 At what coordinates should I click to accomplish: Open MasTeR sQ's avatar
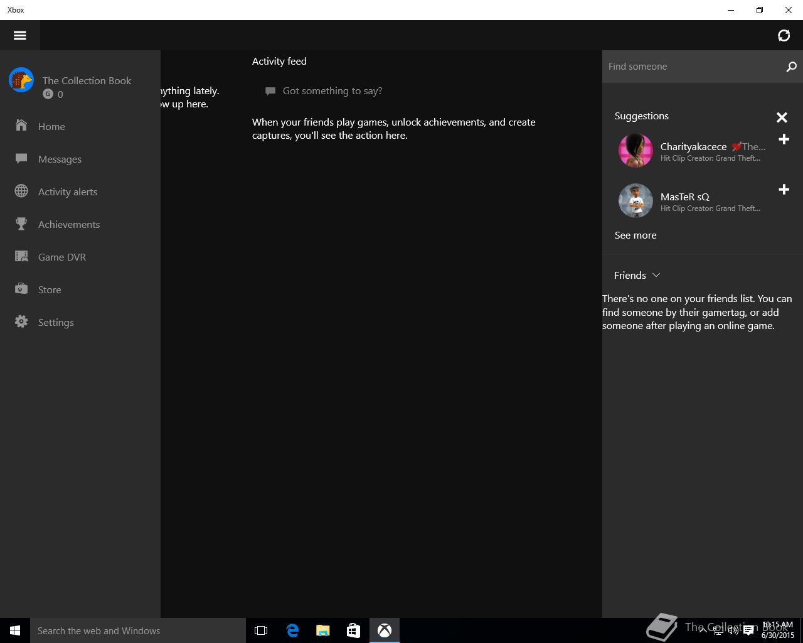pos(635,201)
